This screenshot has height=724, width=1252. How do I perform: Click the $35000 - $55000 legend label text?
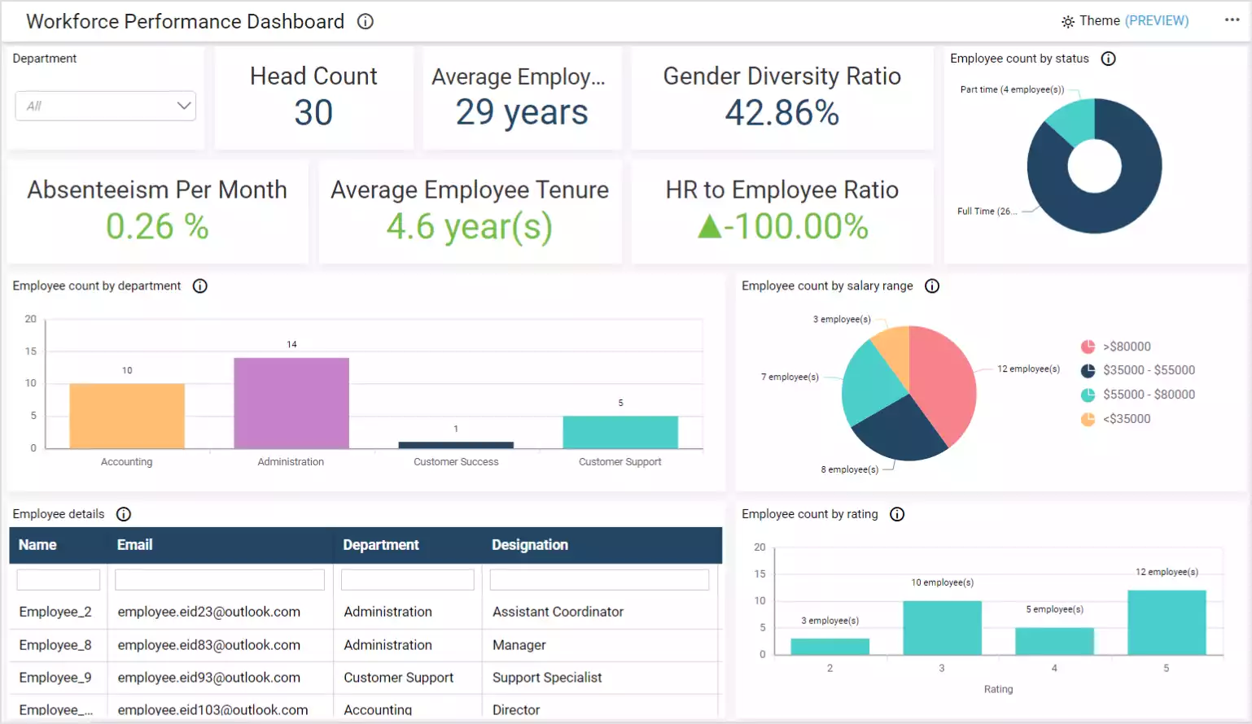(1149, 370)
